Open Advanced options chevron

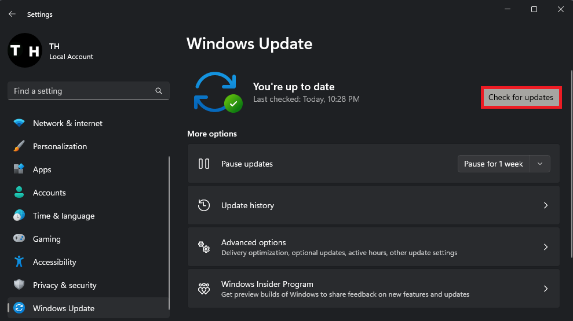coord(546,247)
